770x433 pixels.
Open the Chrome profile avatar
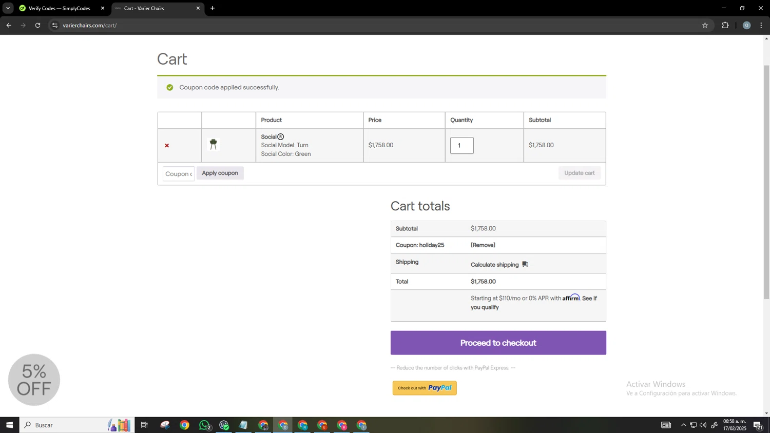pyautogui.click(x=746, y=25)
